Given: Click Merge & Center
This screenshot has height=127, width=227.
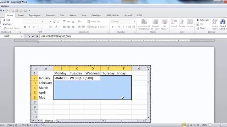Looking at the screenshot, I should (97, 27).
